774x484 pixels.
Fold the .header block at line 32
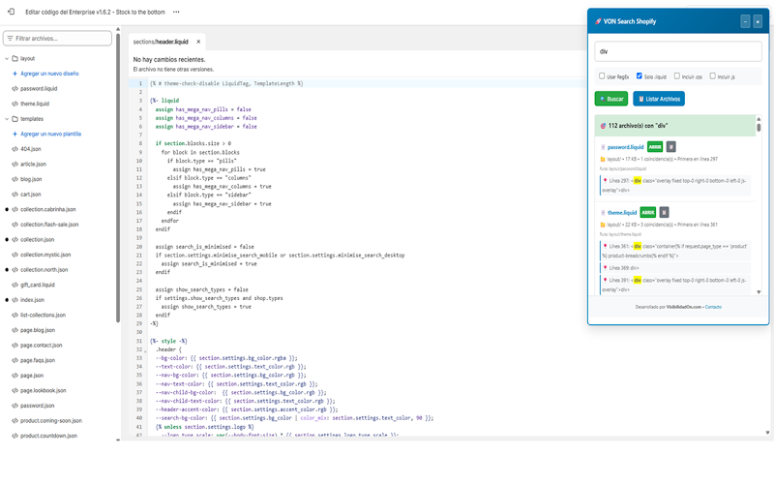(x=146, y=350)
